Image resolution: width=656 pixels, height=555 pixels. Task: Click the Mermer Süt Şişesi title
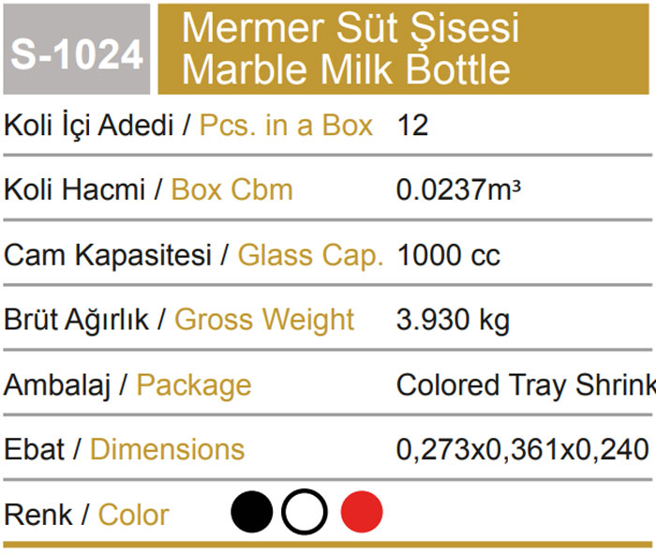[350, 28]
